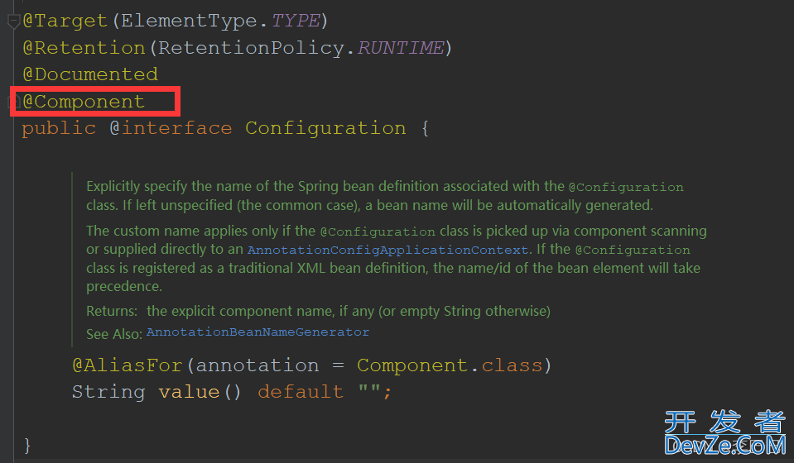Click the italic TYPE constant

(x=295, y=20)
